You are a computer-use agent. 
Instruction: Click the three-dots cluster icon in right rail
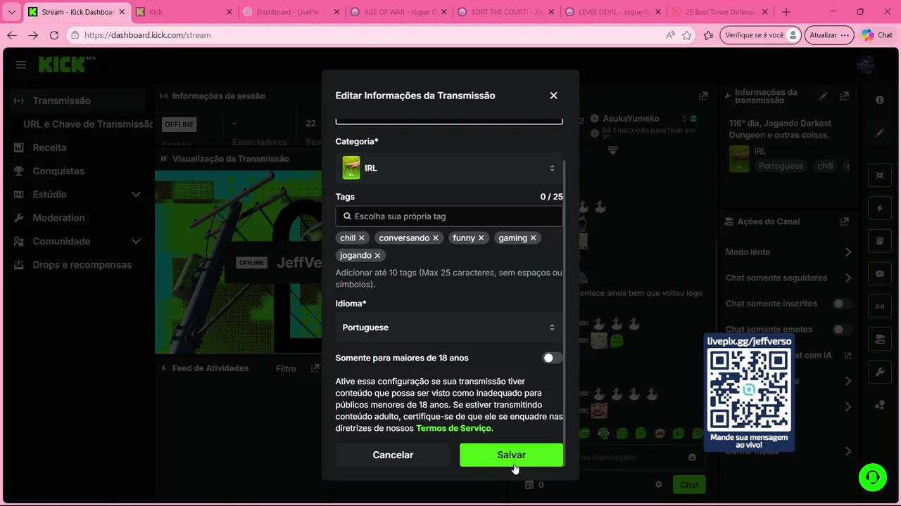(880, 406)
